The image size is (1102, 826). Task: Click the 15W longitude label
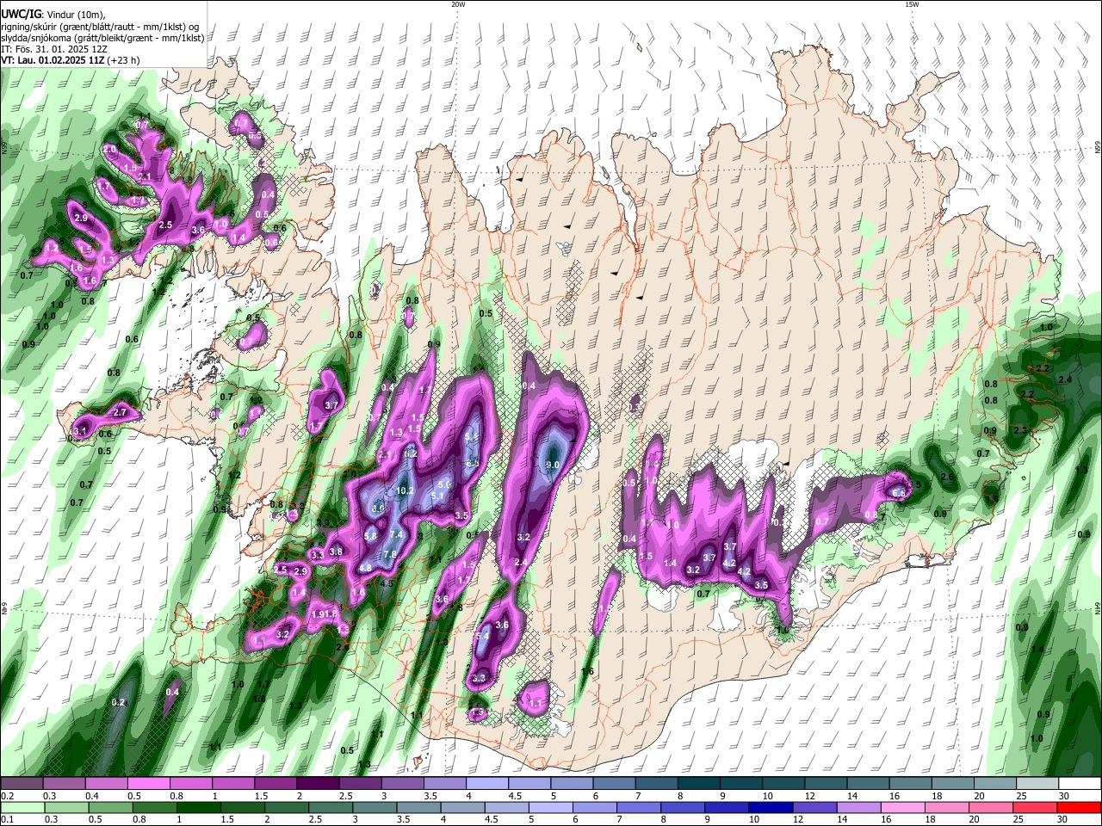pos(911,4)
